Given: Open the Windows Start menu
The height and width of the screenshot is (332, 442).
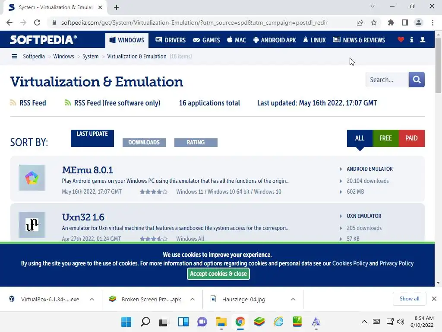Looking at the screenshot, I should tap(126, 322).
